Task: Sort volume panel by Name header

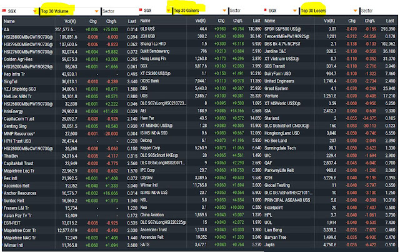Action: point(9,21)
